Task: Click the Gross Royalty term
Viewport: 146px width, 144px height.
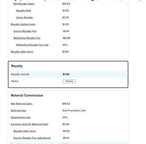Action: tap(24, 17)
